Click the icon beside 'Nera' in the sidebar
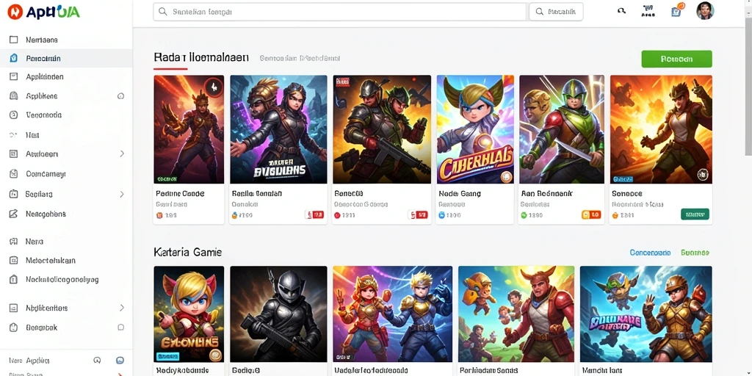Viewport: 752px width, 376px height. (x=13, y=242)
